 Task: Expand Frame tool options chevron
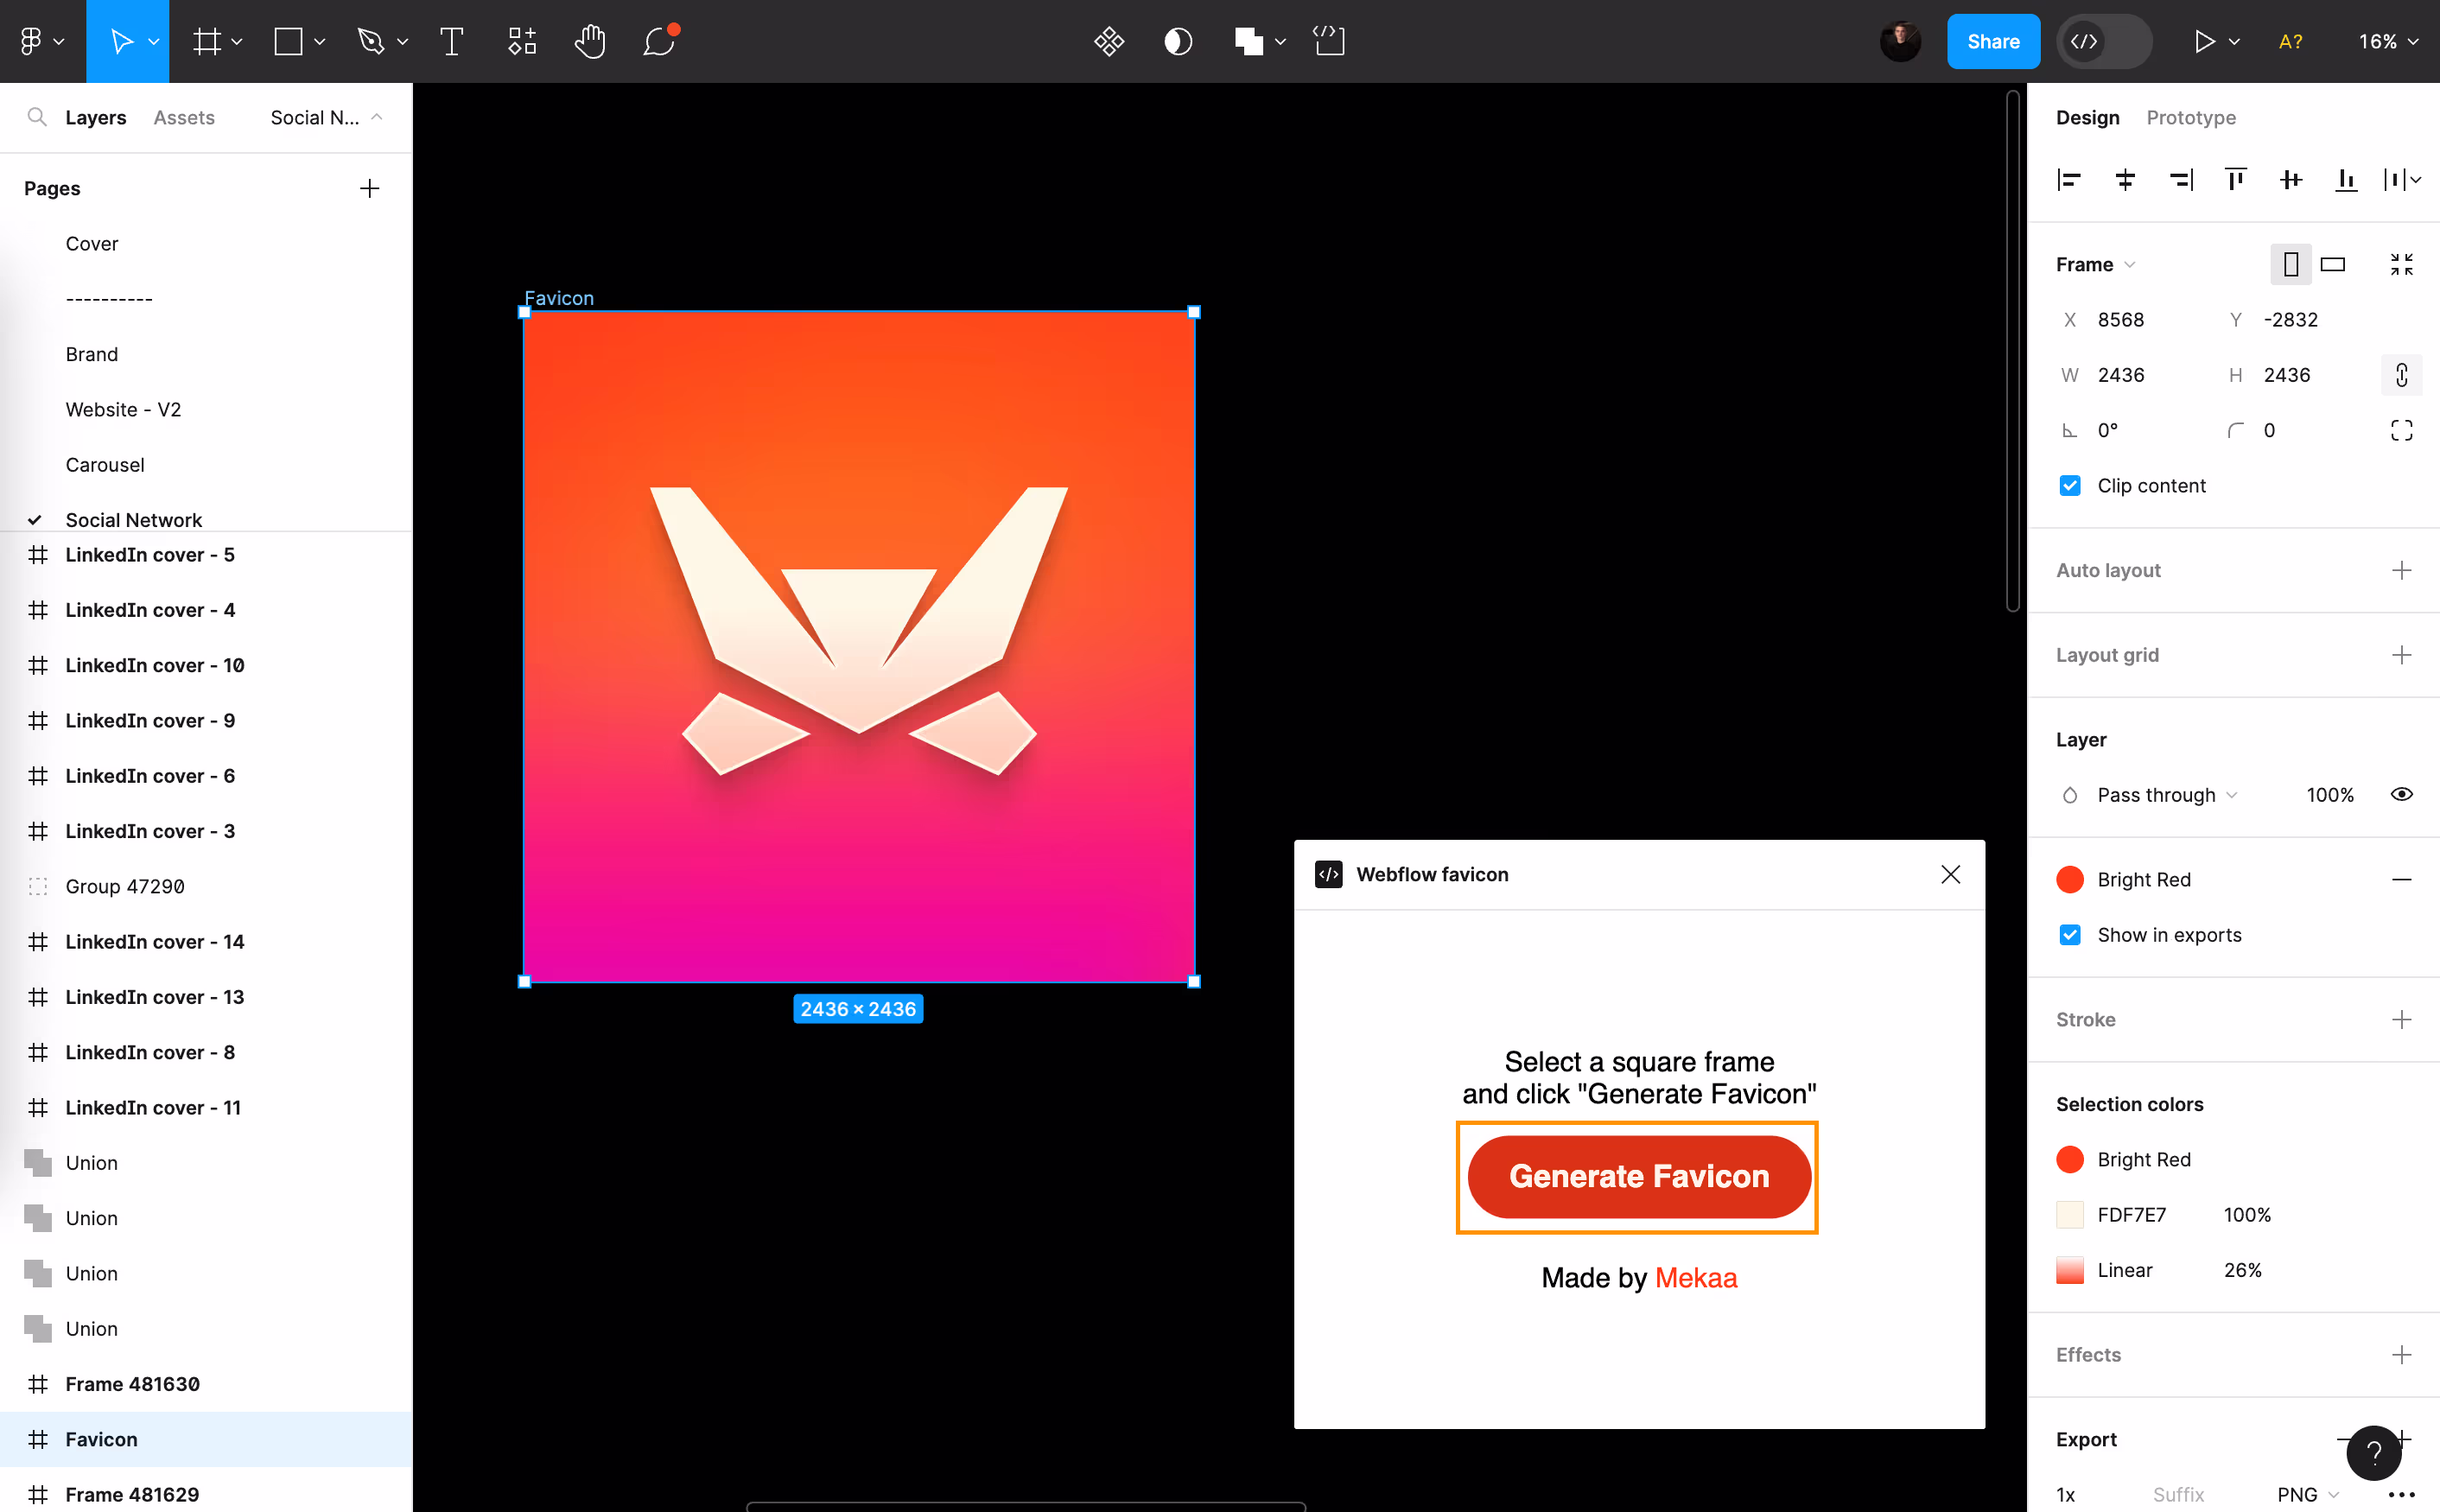coord(237,41)
